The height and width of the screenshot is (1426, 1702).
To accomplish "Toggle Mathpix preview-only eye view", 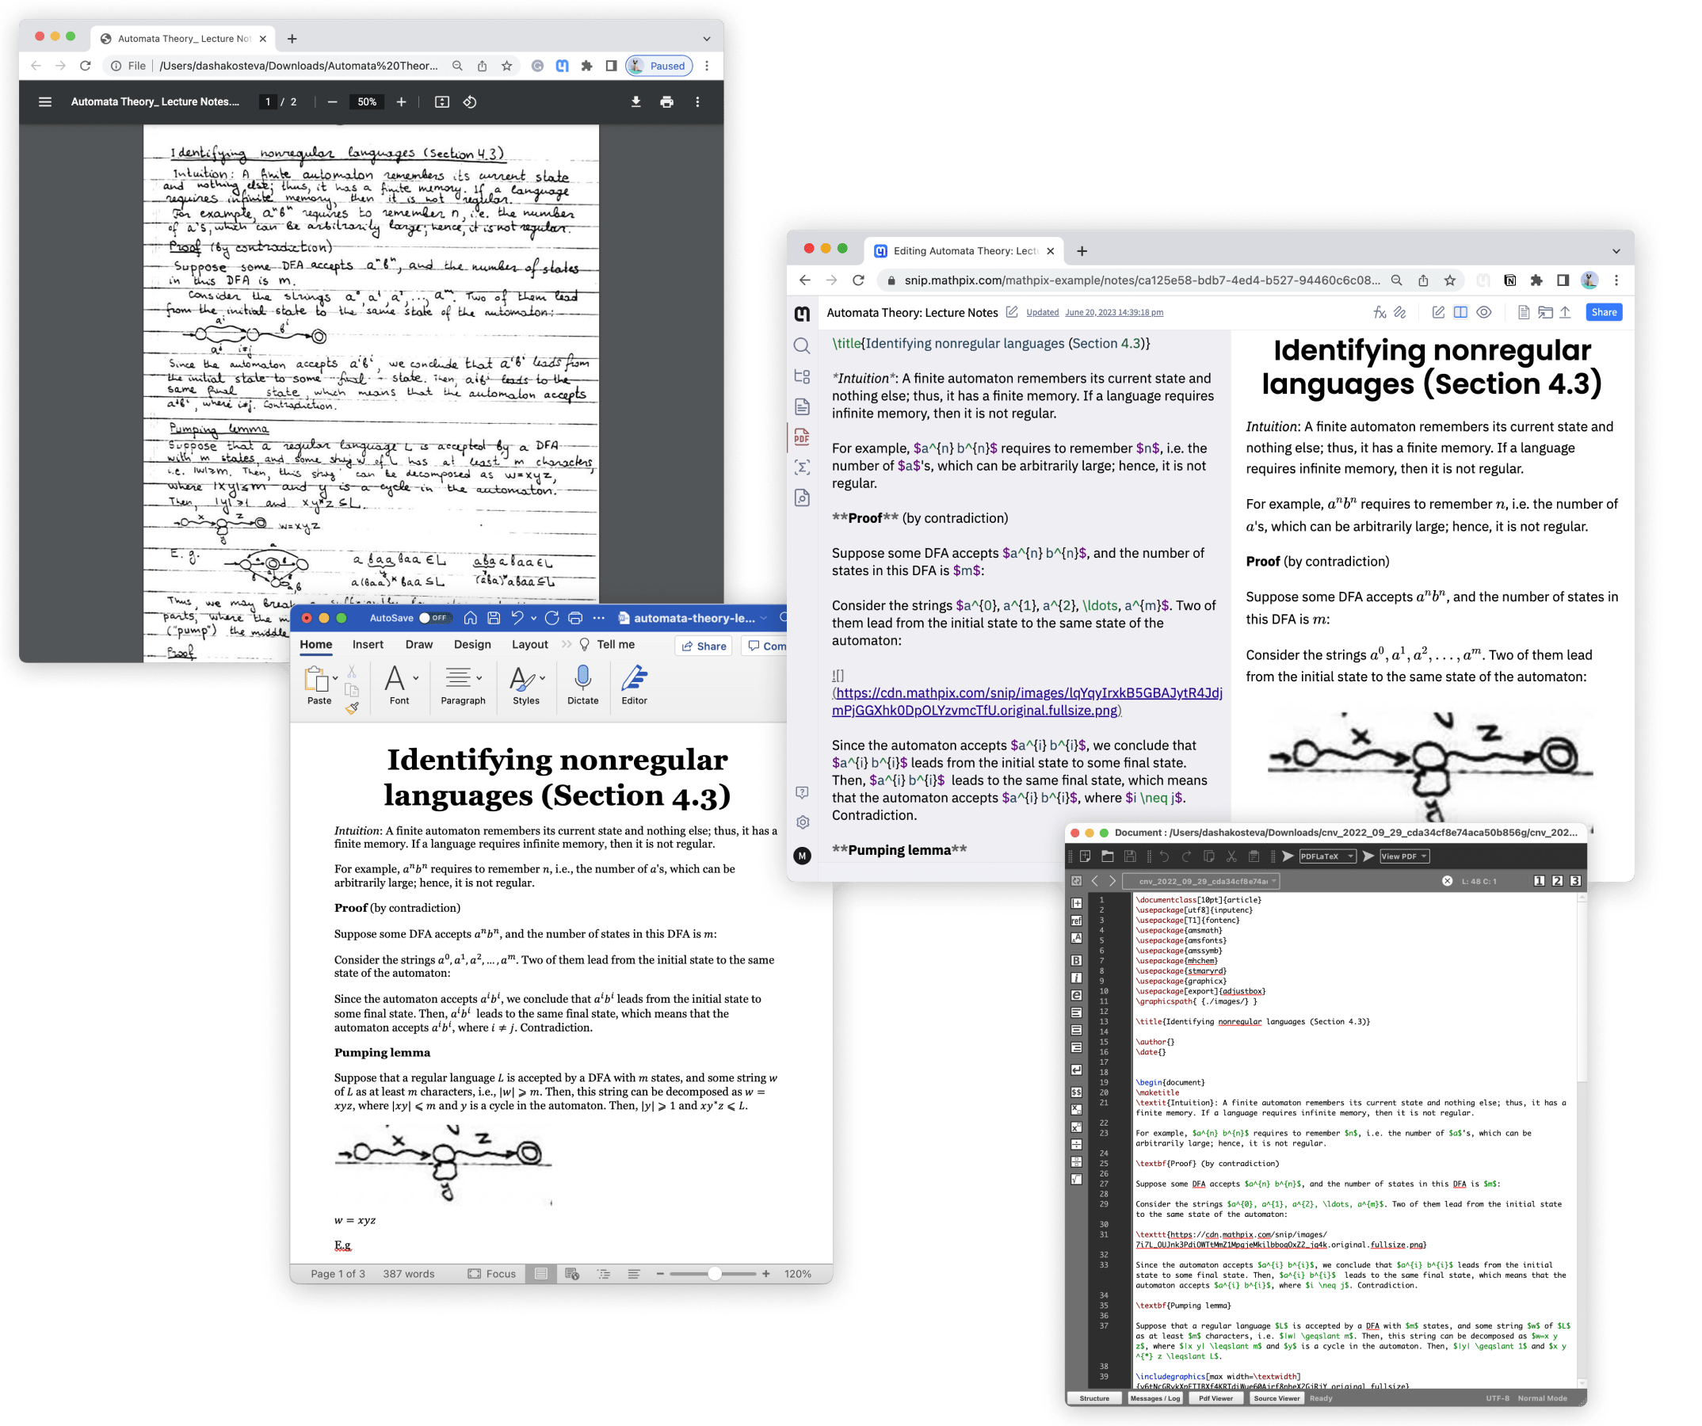I will point(1484,313).
